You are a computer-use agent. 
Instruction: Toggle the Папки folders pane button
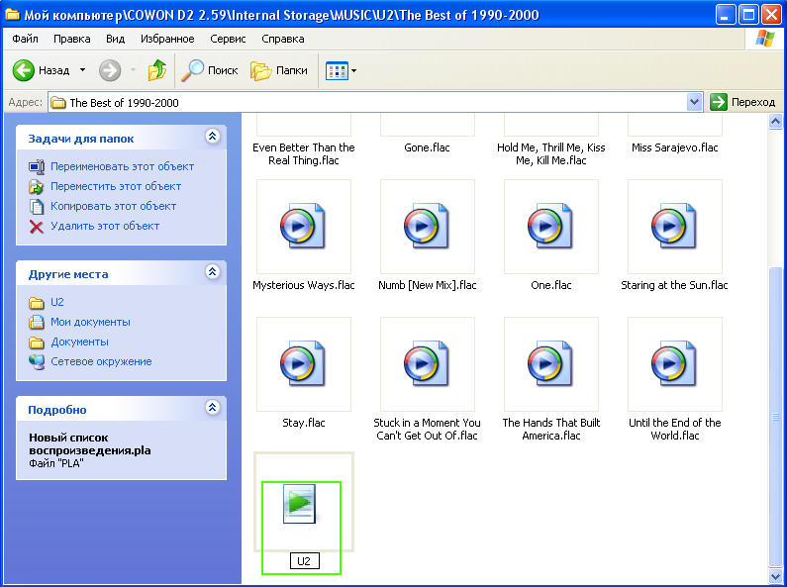coord(279,70)
